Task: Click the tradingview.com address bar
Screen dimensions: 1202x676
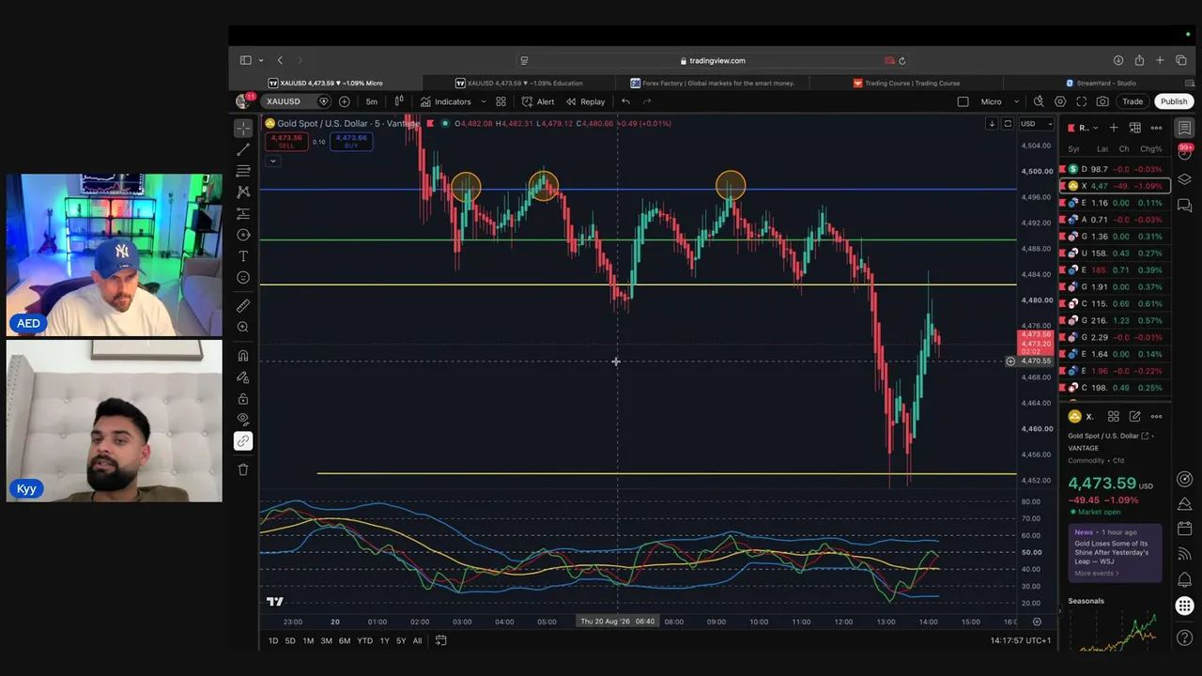Action: coord(712,60)
